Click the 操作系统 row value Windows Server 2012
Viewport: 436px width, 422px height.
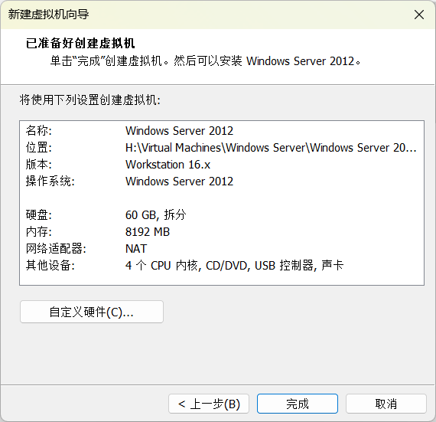179,182
